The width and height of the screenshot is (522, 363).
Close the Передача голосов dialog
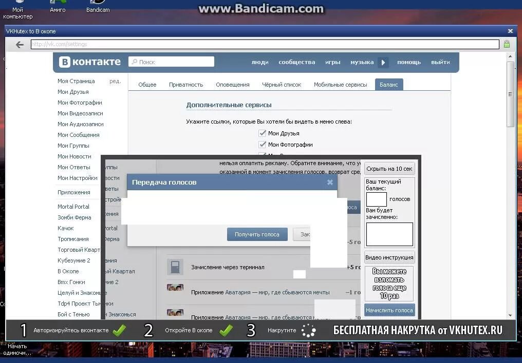(330, 182)
